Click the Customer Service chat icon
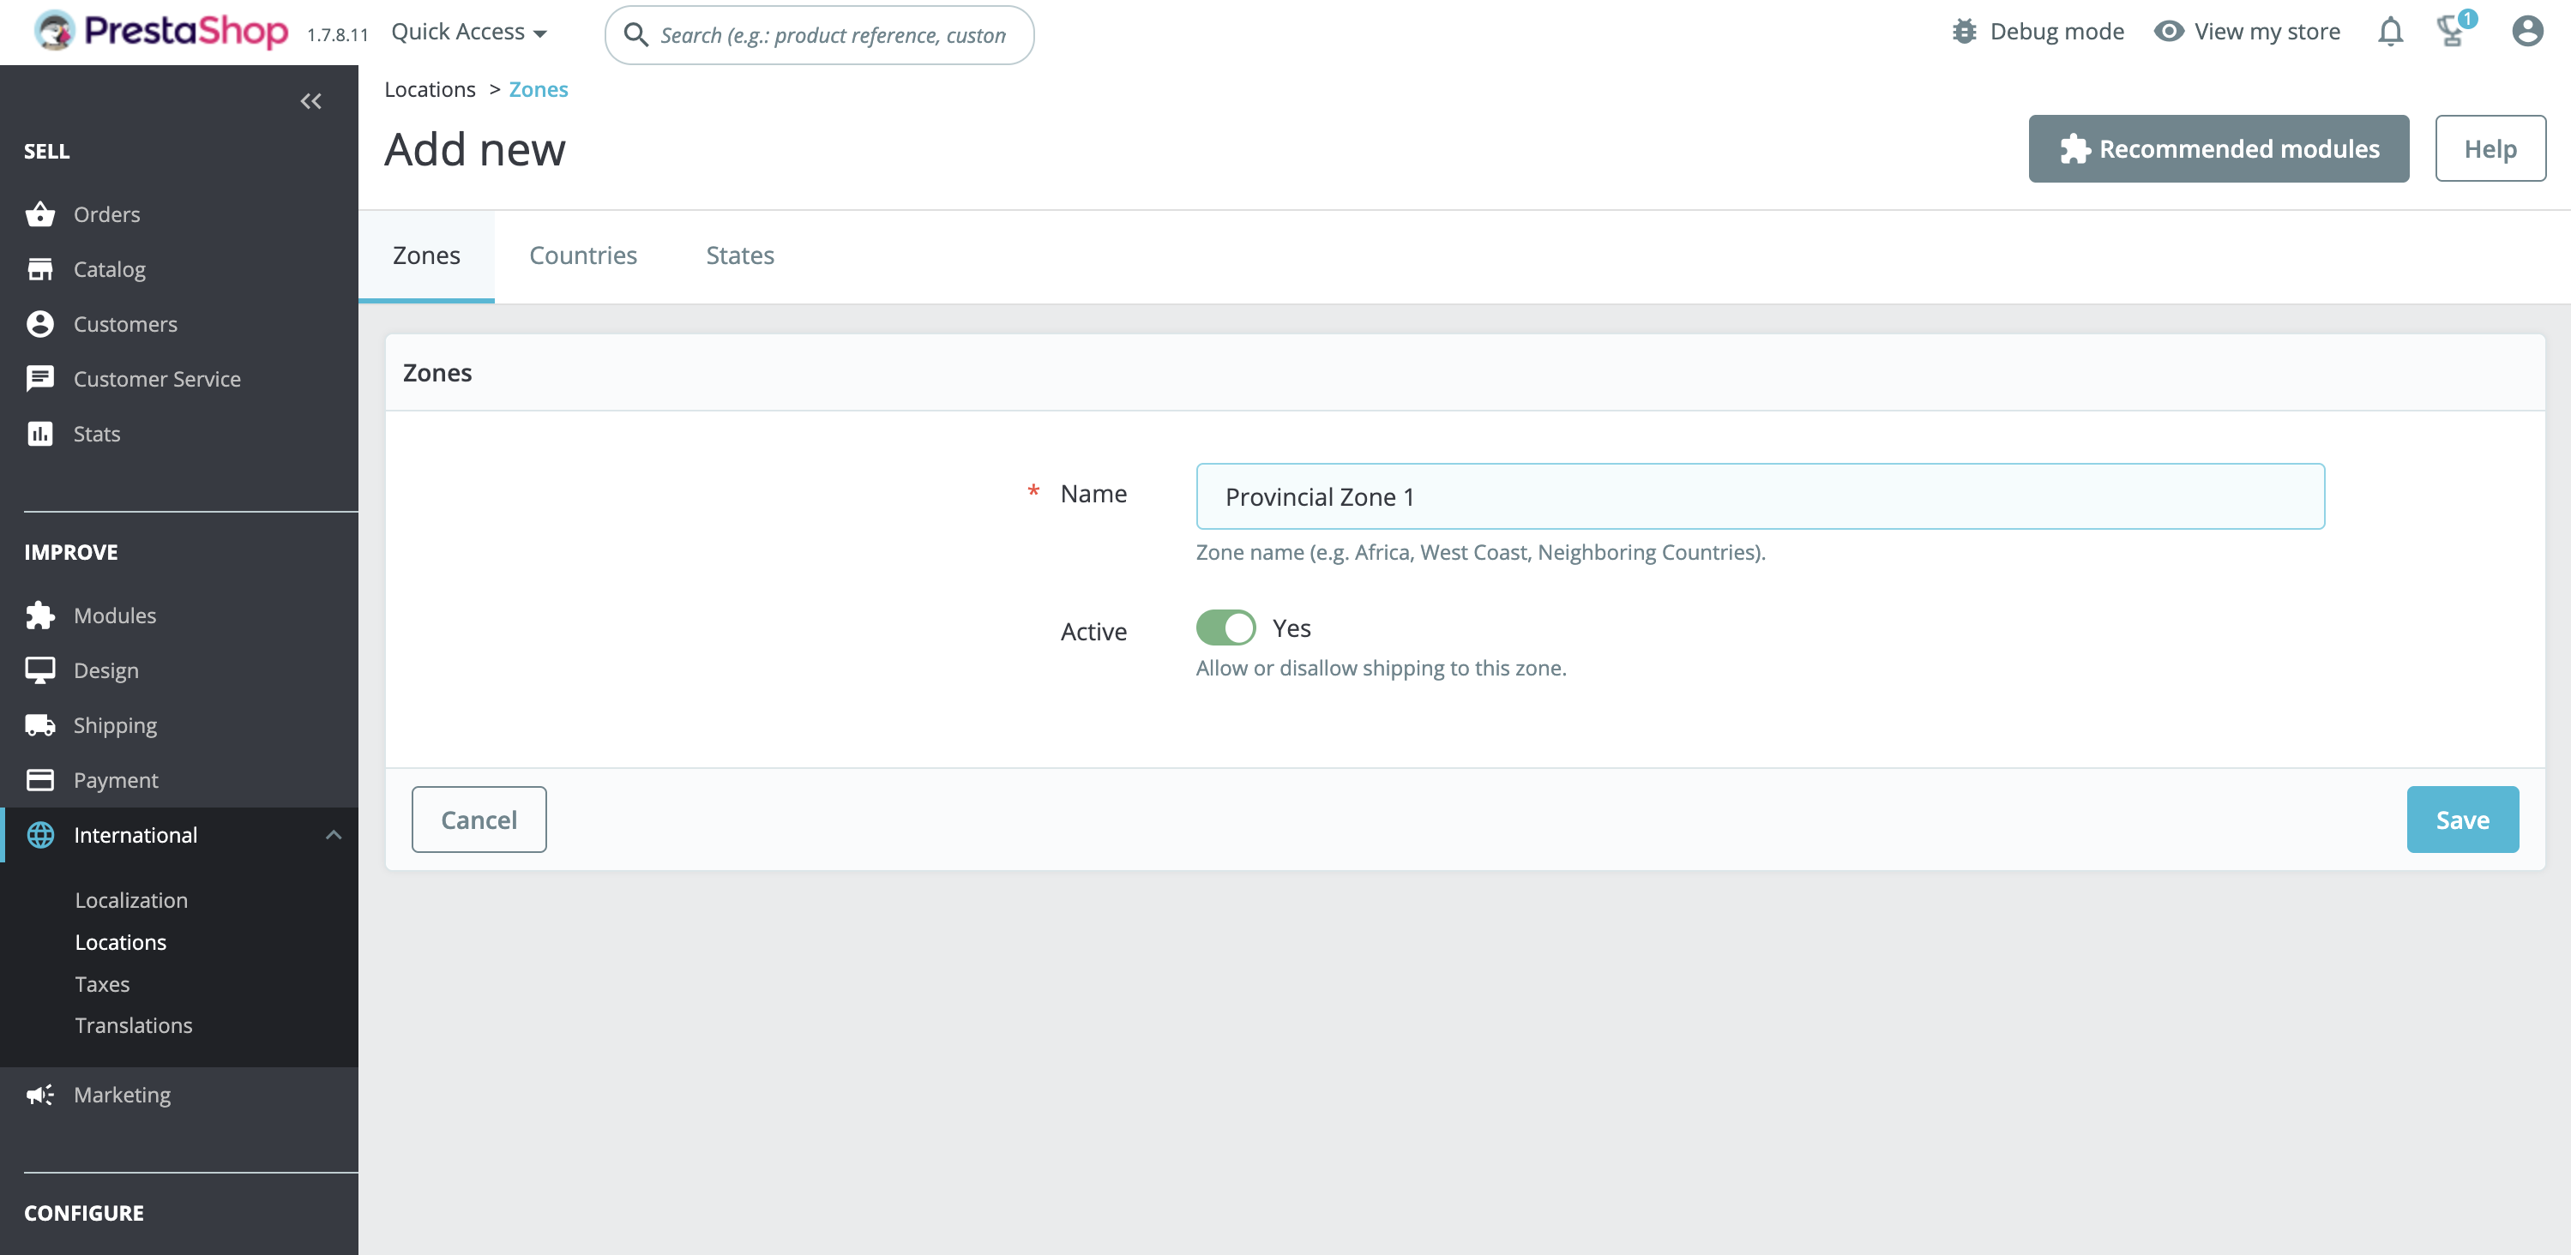 click(x=40, y=378)
